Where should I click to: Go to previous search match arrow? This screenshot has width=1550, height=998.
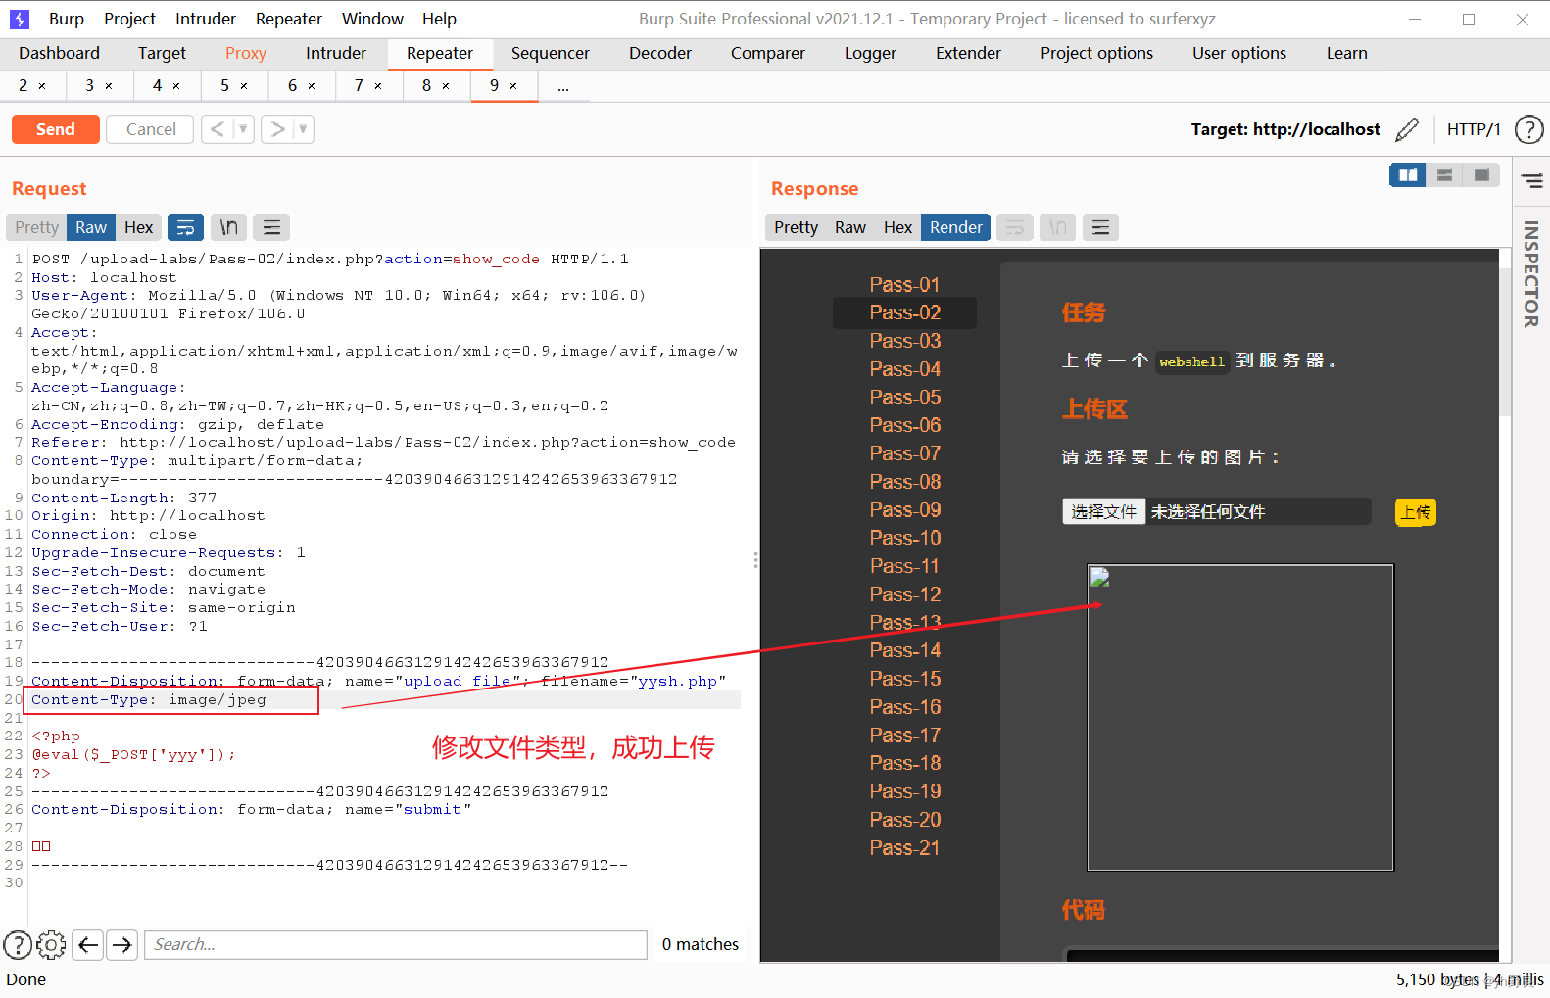click(88, 944)
